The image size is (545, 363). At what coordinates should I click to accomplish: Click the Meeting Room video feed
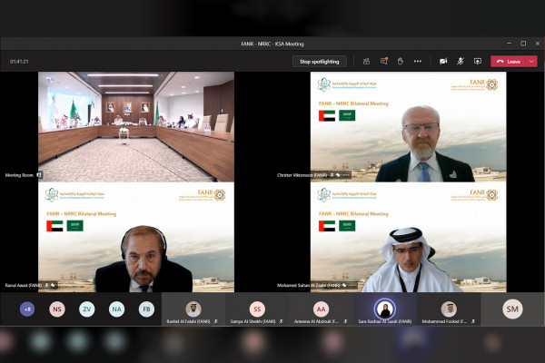tap(136, 127)
